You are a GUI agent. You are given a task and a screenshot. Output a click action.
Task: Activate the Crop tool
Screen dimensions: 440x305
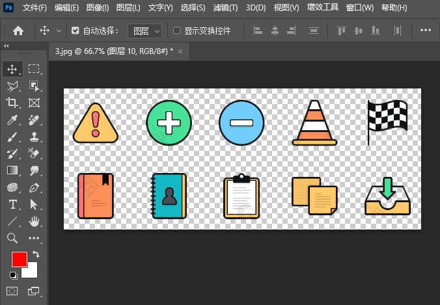[x=12, y=103]
